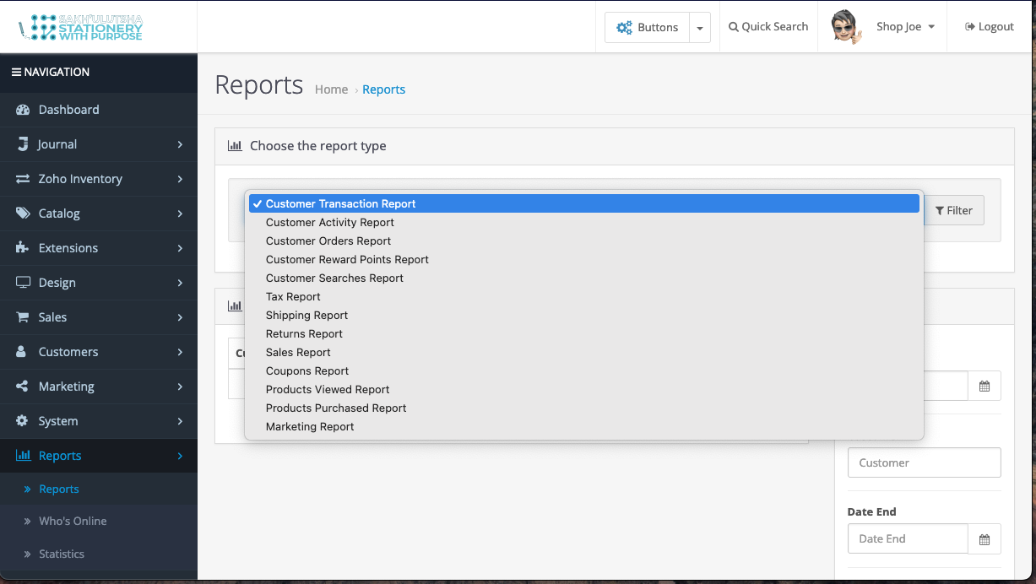Collapse the Reports menu chevron

pyautogui.click(x=180, y=456)
